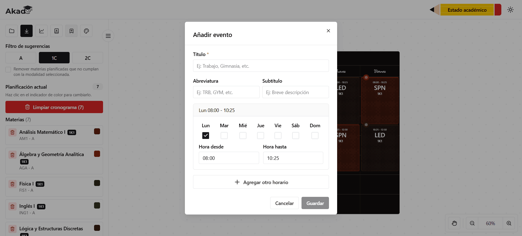Switch theme with the sun icon
This screenshot has height=236, width=522.
pyautogui.click(x=510, y=10)
